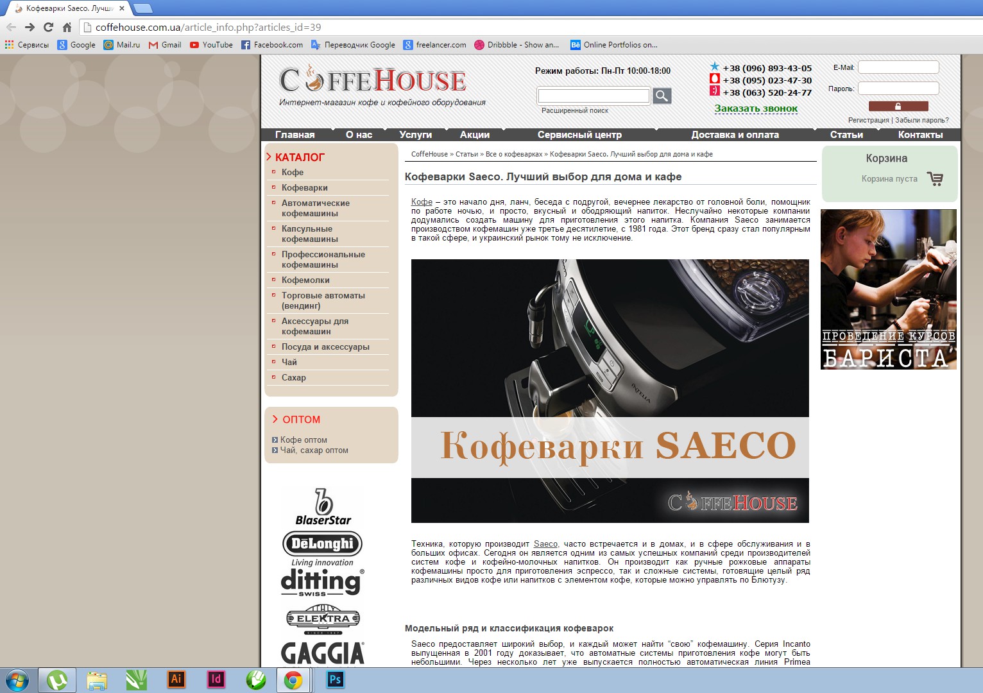
Task: Close the Кофеварки Saeco browser tab
Action: pos(122,8)
